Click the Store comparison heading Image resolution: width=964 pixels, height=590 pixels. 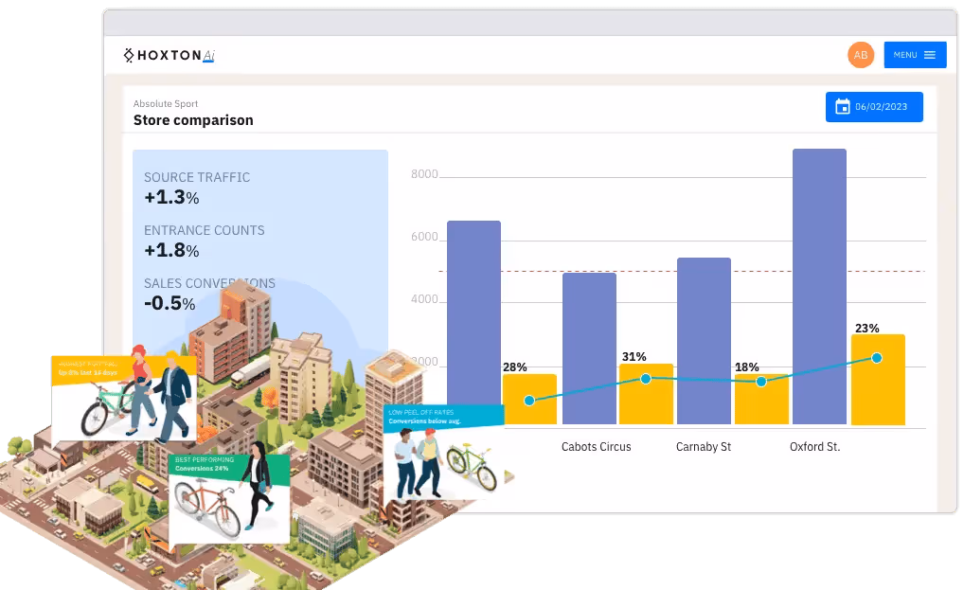pyautogui.click(x=193, y=120)
